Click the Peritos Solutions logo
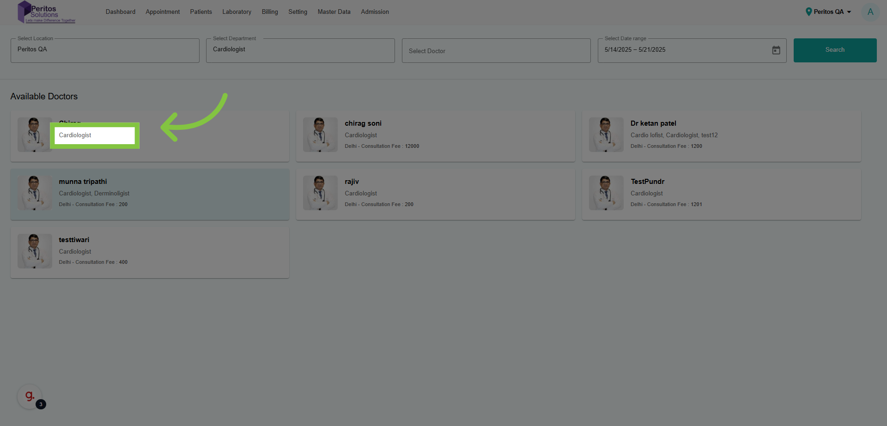This screenshot has width=887, height=426. pos(46,12)
